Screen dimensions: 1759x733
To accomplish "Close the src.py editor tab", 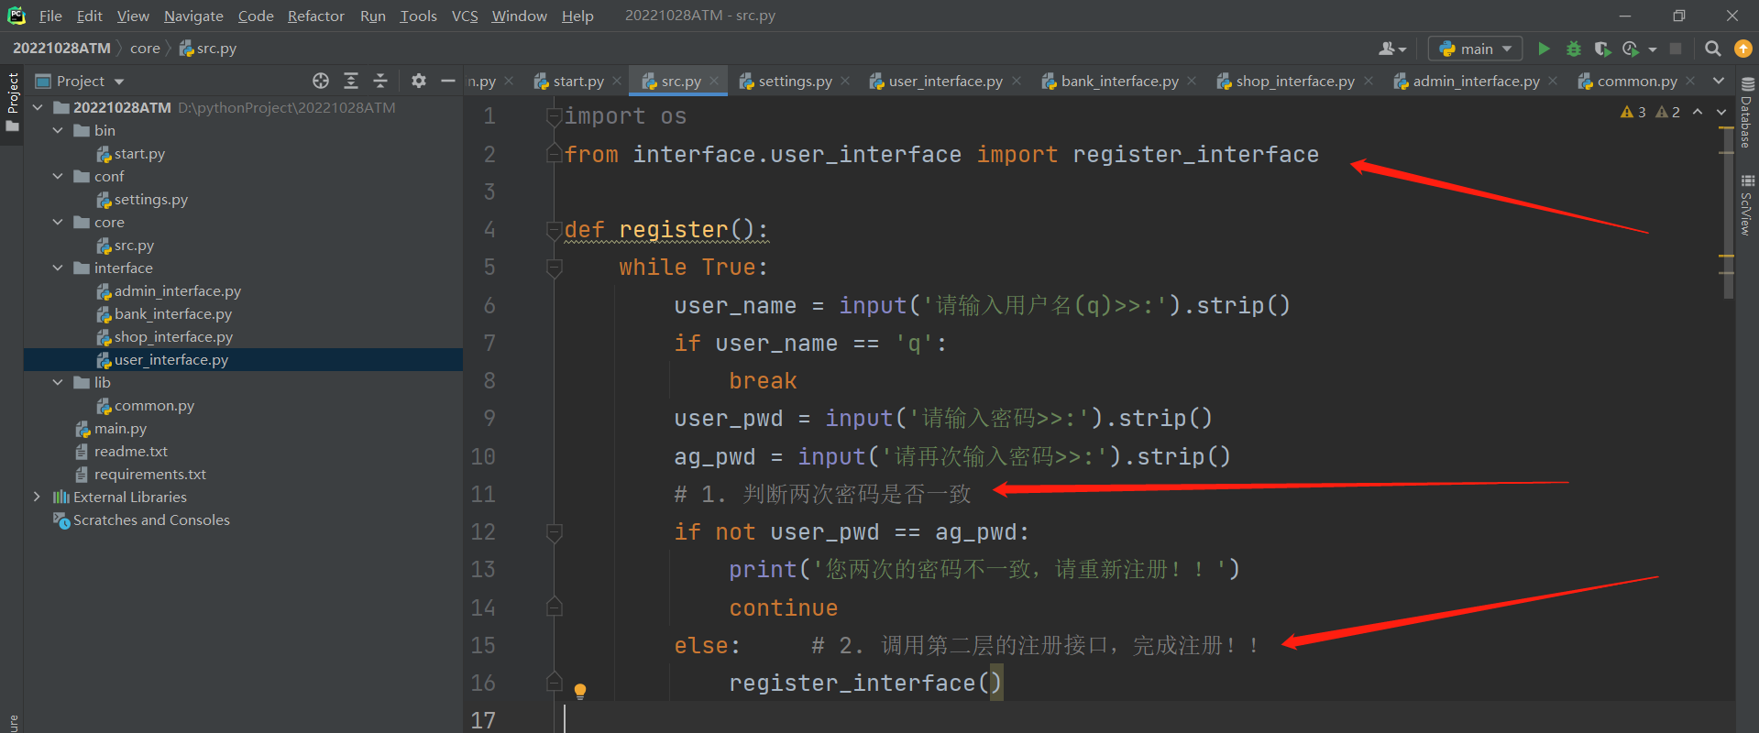I will click(x=714, y=81).
